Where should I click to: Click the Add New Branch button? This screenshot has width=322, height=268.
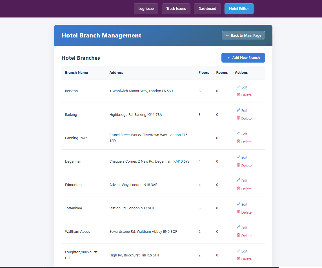tap(243, 57)
